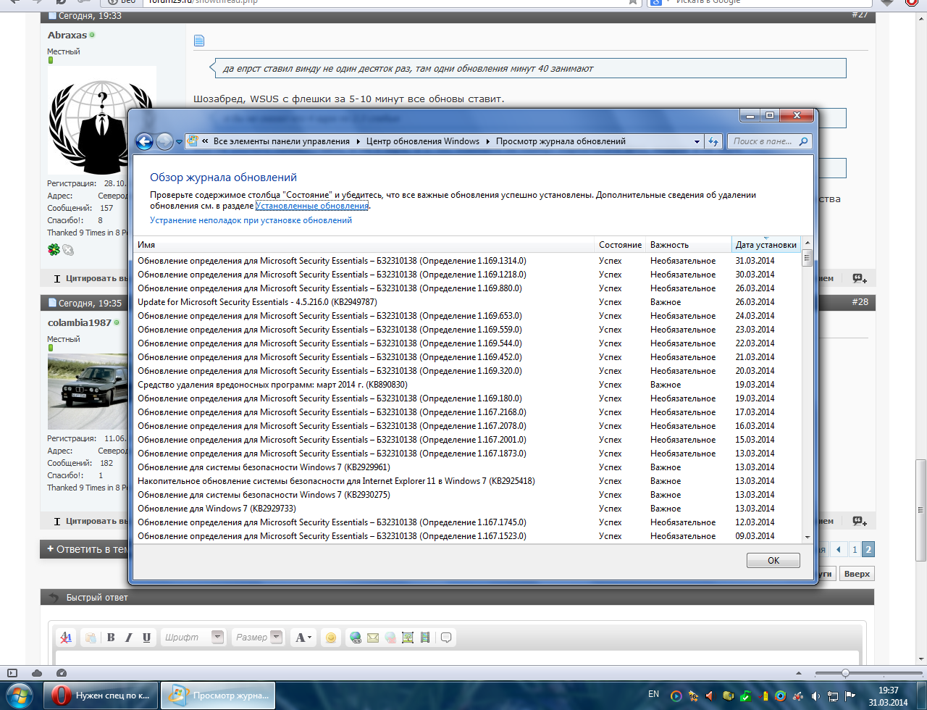The width and height of the screenshot is (927, 710).
Task: Click previous page arrow in forum pagination
Action: pyautogui.click(x=839, y=549)
